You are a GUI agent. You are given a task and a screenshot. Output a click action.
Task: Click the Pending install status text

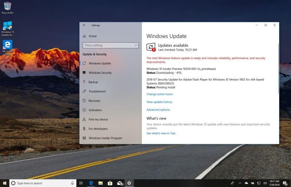(x=165, y=87)
